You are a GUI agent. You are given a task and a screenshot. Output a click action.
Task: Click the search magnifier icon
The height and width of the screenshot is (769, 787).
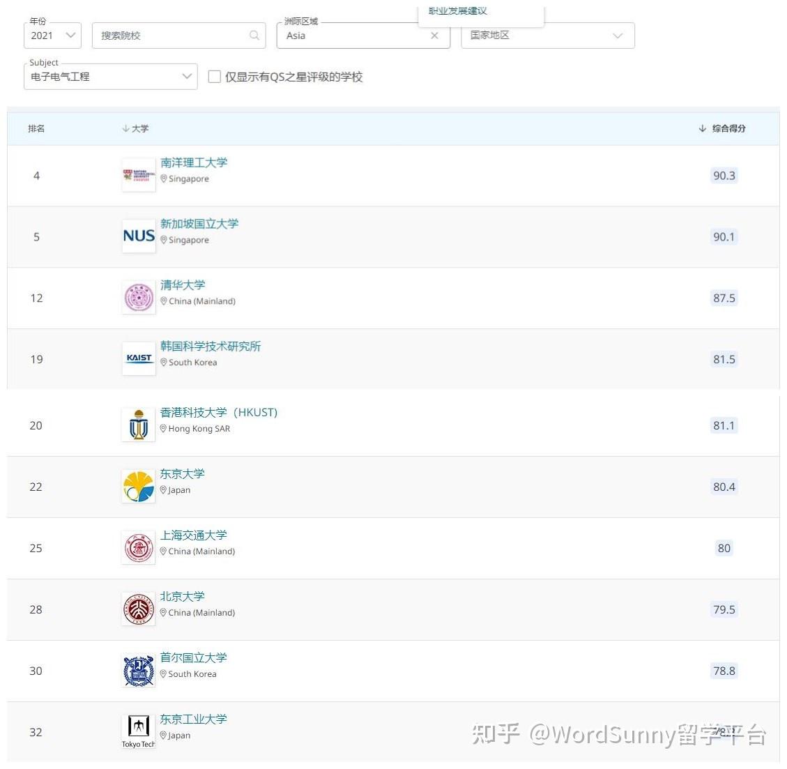254,35
